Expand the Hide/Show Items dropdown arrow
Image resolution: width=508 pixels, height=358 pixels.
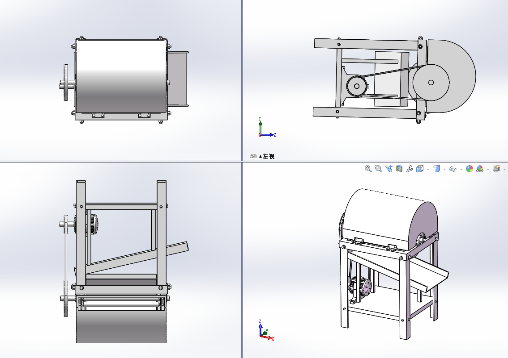pyautogui.click(x=461, y=169)
